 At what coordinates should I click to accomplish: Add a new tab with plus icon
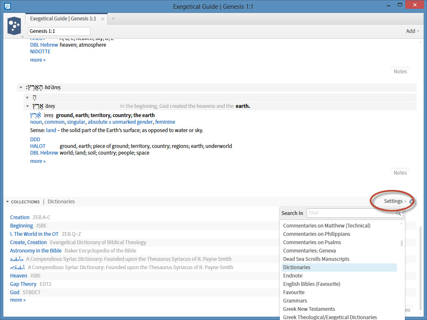tap(113, 18)
